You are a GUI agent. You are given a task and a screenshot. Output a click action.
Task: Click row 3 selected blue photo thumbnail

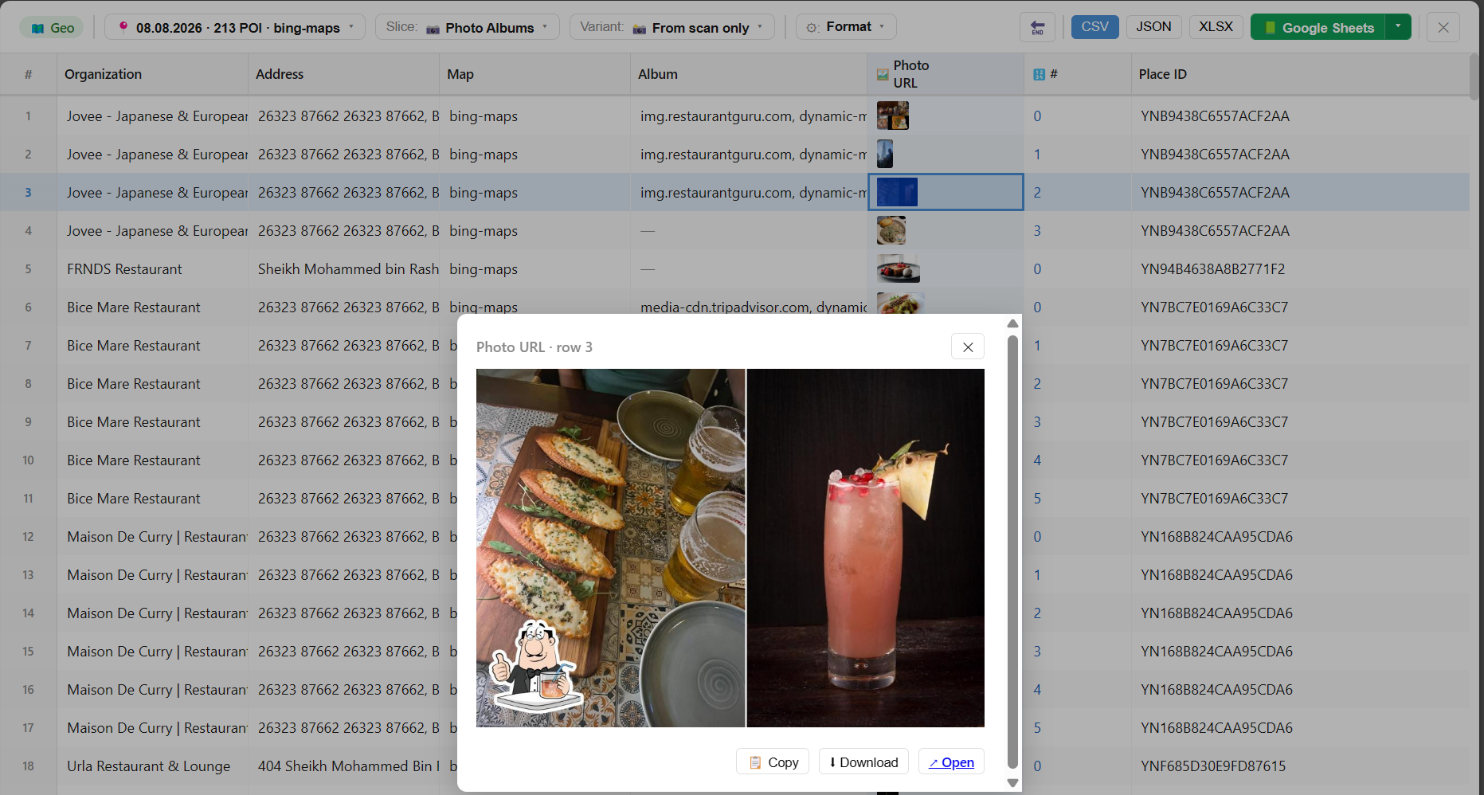pos(897,192)
